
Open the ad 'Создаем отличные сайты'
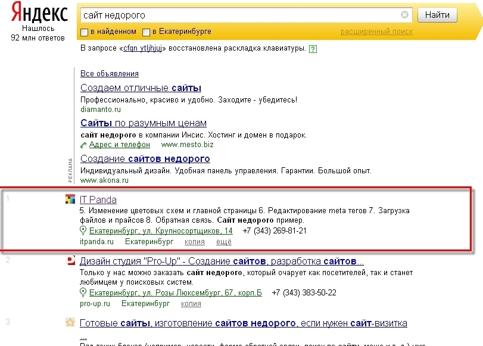click(x=141, y=88)
